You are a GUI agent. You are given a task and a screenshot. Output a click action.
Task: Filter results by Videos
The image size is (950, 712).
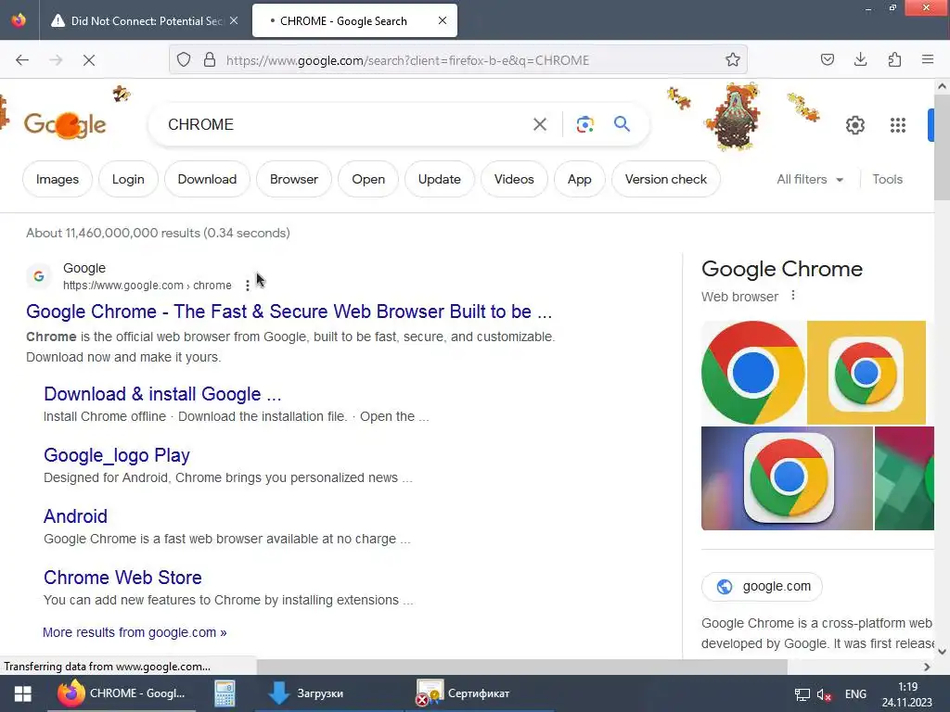(x=514, y=179)
